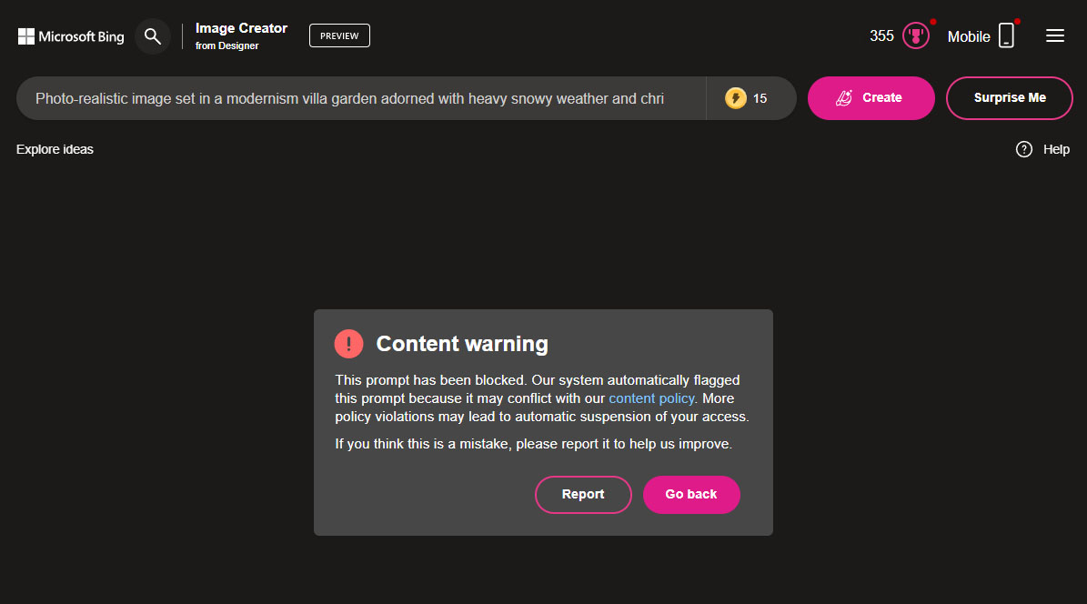This screenshot has height=604, width=1087.
Task: Report the blocked prompt
Action: pyautogui.click(x=583, y=495)
